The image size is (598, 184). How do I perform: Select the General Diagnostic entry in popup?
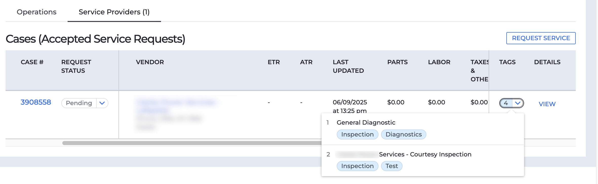point(366,122)
